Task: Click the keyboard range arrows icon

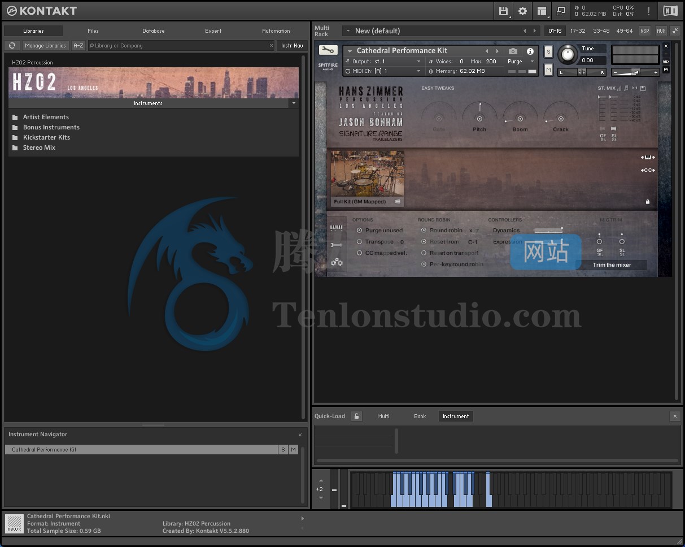Action: (x=648, y=158)
